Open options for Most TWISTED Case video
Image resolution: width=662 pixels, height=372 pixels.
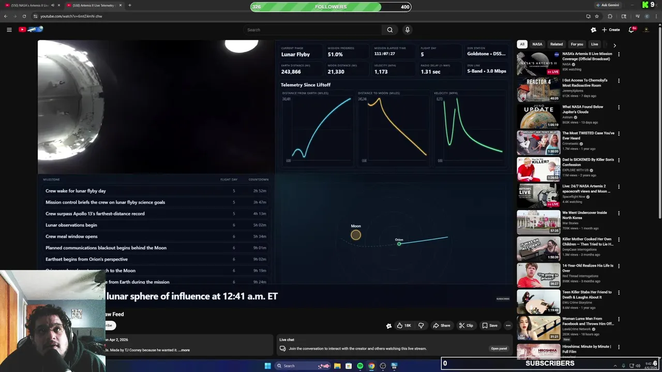coord(619,134)
